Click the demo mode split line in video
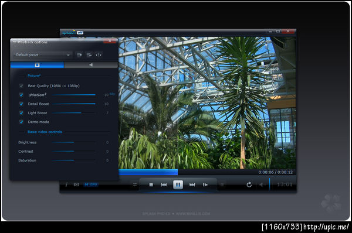The image size is (352, 233). (x=178, y=102)
